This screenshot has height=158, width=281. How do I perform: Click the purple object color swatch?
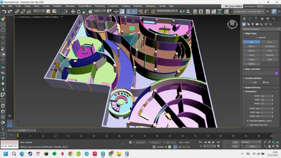click(x=277, y=73)
